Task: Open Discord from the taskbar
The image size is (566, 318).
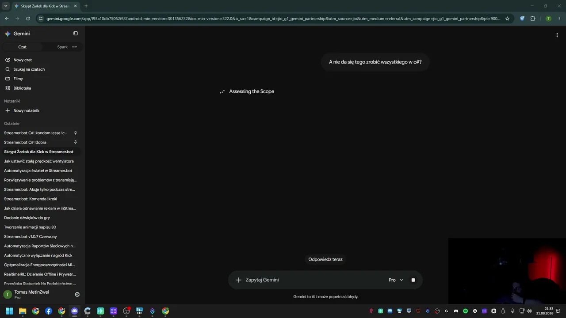Action: tap(74, 311)
